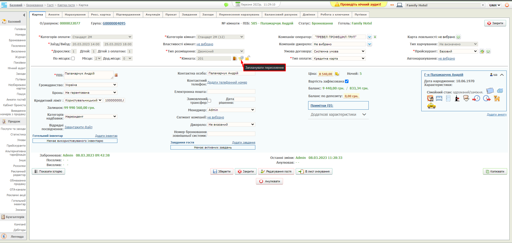Click the orange power logout icon
The width and height of the screenshot is (512, 243).
tap(507, 5)
